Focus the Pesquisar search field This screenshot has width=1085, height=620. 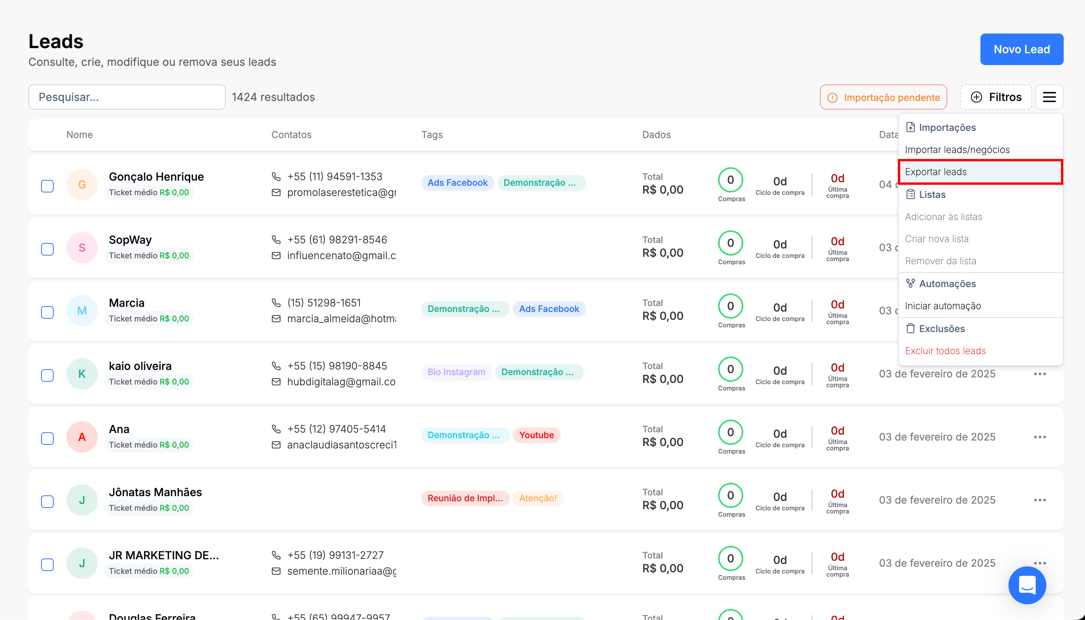tap(127, 97)
